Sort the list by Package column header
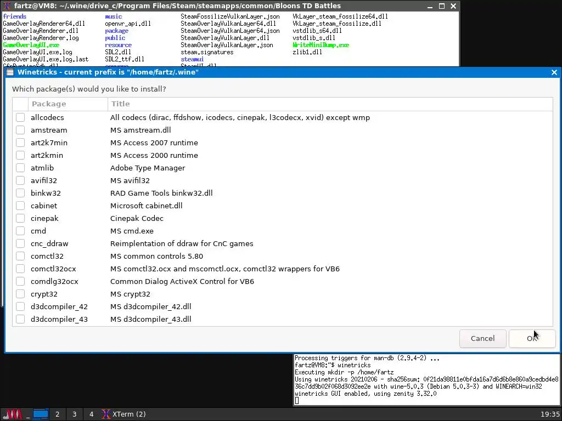This screenshot has height=421, width=562. [x=68, y=104]
